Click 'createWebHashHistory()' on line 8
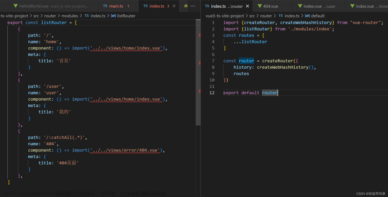 point(285,67)
